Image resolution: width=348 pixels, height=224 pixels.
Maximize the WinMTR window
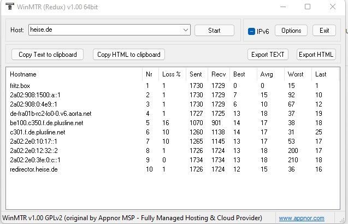click(308, 7)
